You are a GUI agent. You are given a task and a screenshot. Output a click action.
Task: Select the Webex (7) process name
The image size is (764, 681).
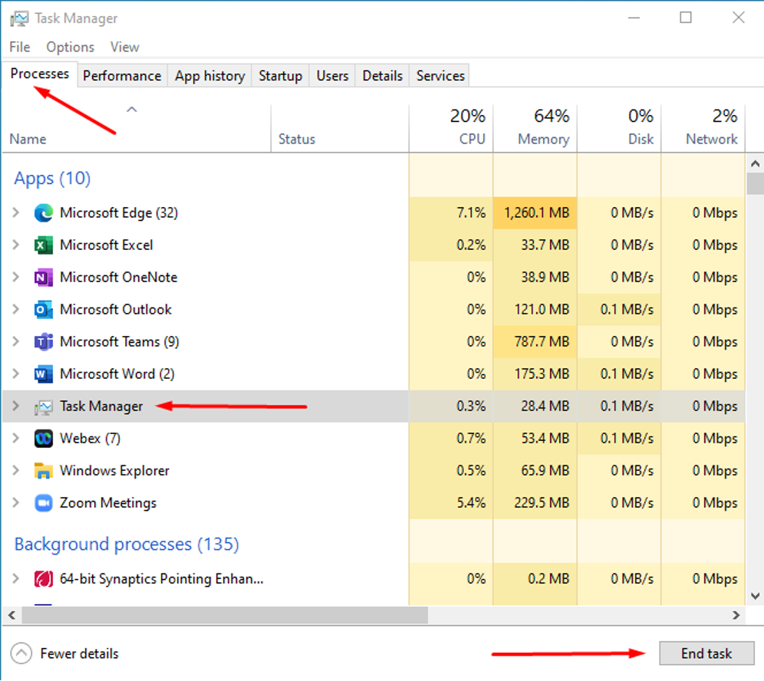[91, 439]
